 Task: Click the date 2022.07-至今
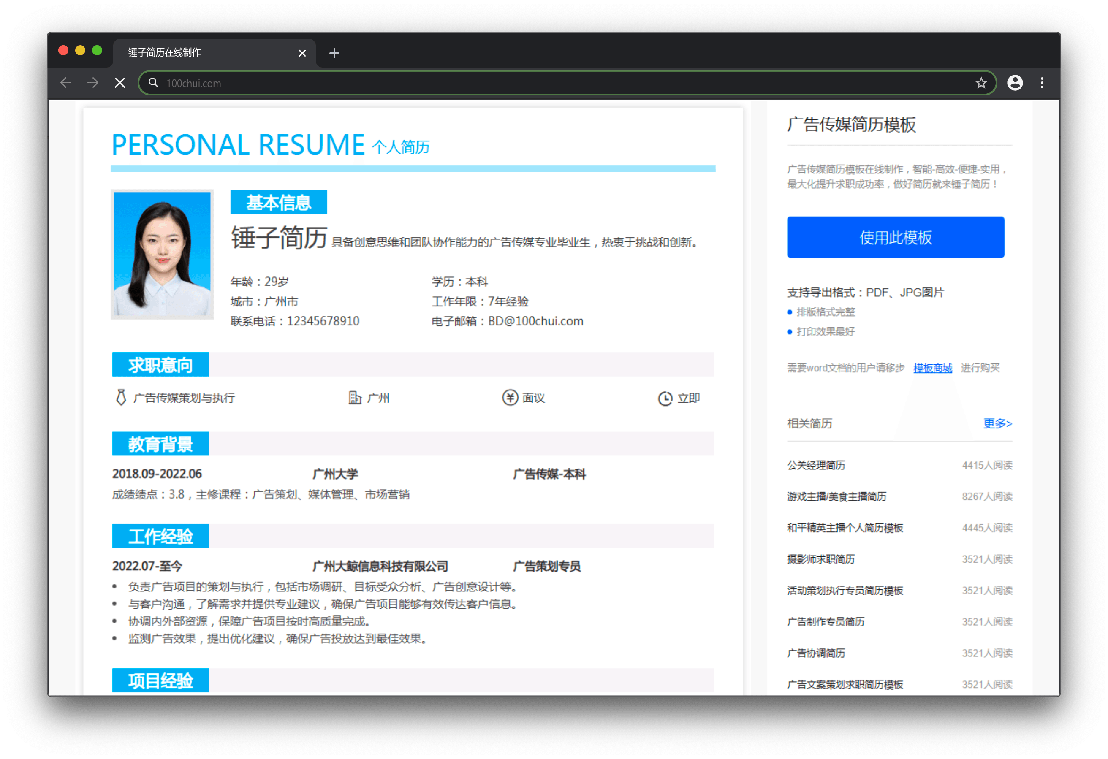tap(147, 566)
